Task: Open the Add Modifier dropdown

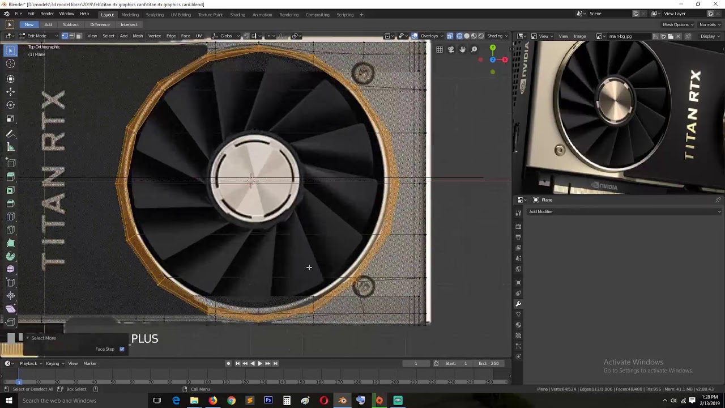Action: 625,211
